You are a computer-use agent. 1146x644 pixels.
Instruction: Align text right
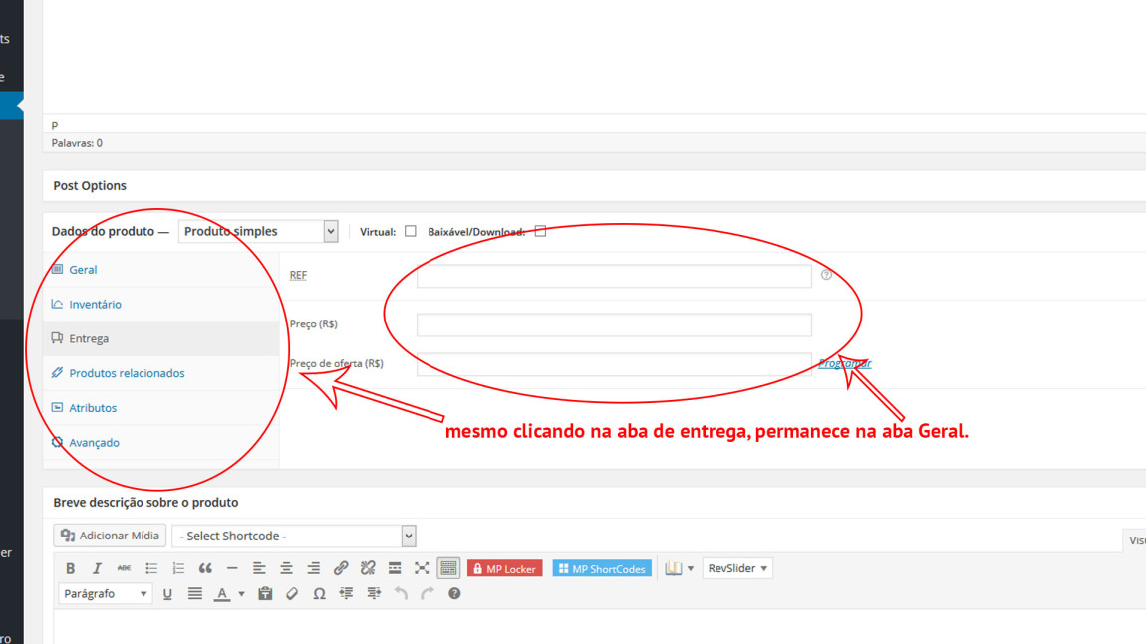(x=314, y=568)
